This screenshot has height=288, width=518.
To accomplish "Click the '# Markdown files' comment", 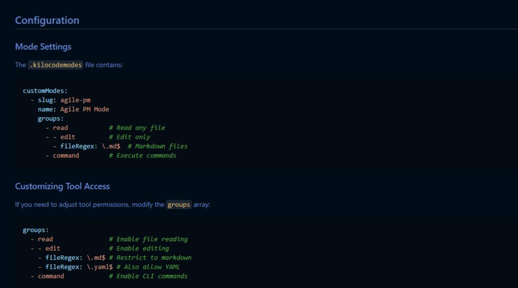I will tap(157, 147).
